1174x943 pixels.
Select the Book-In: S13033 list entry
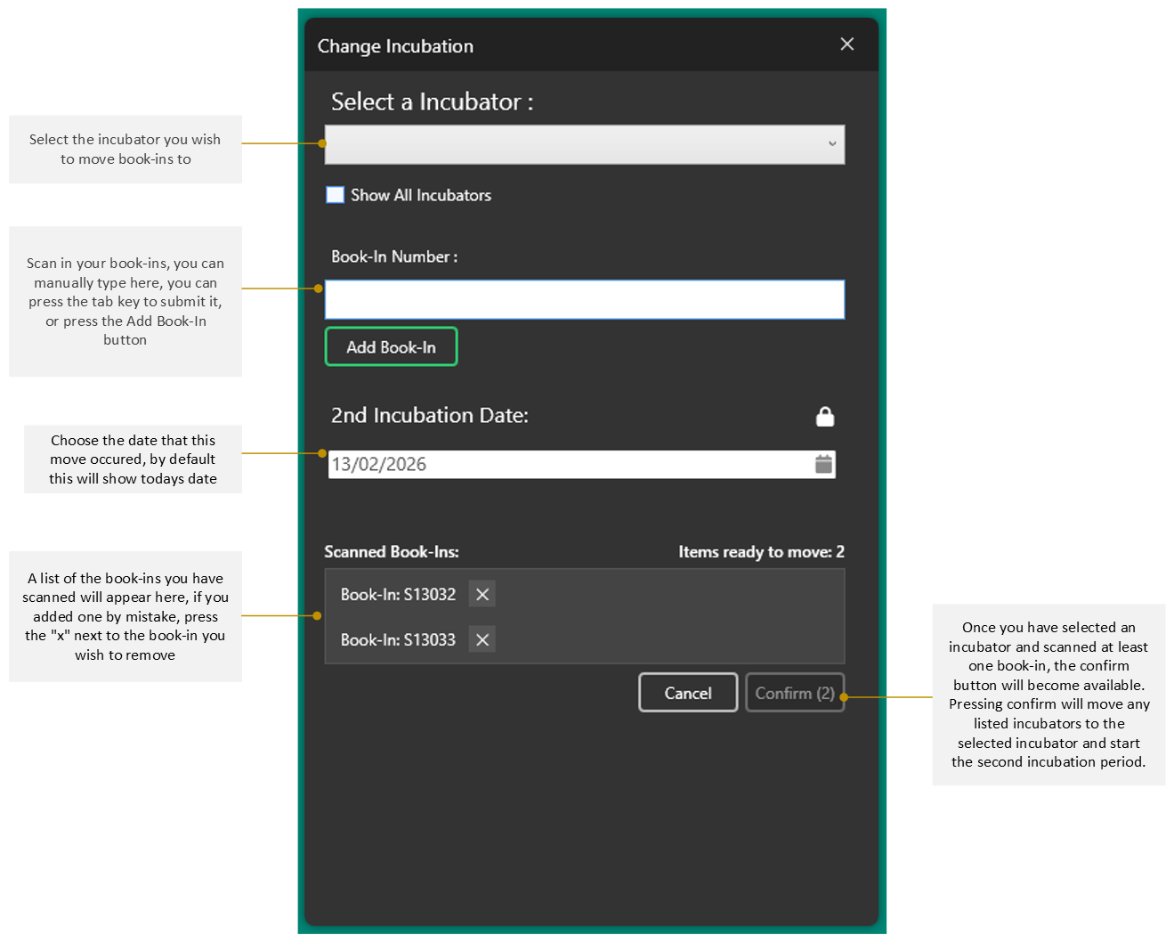point(398,639)
